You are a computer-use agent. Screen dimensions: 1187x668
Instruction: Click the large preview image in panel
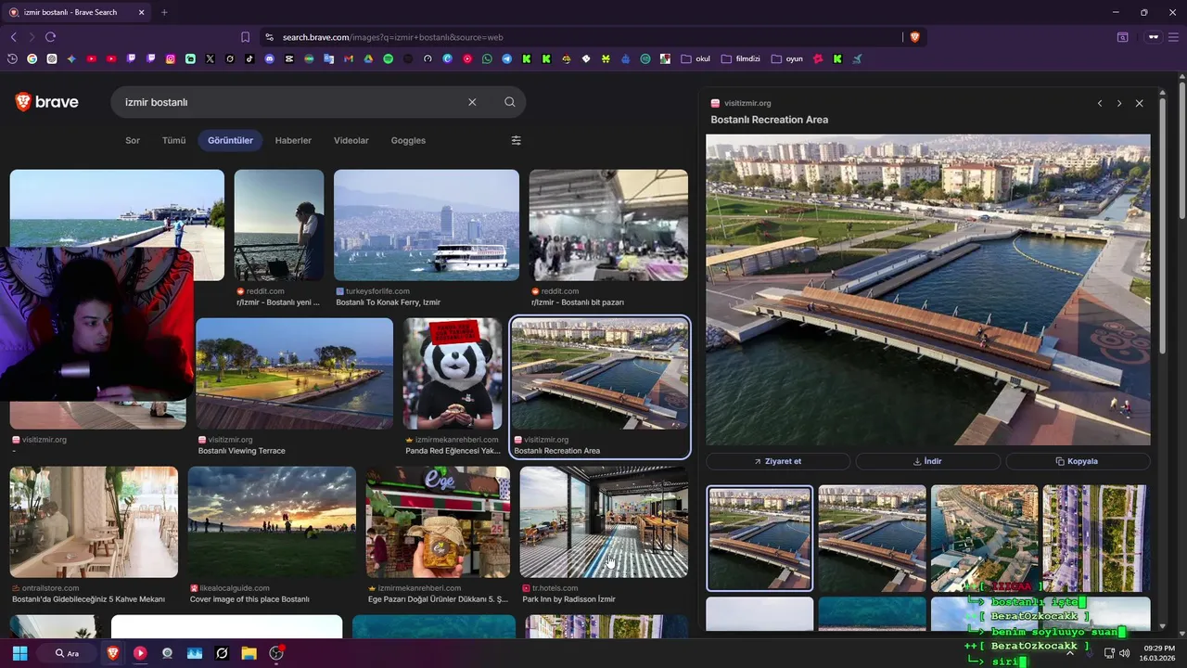click(927, 289)
